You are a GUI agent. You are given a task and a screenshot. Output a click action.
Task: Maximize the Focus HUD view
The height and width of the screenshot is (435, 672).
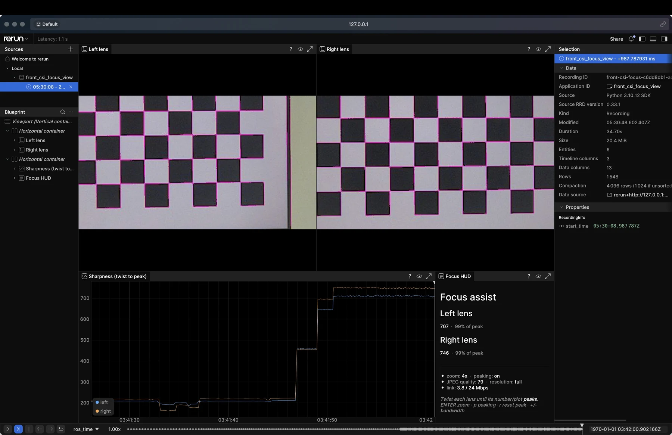548,276
